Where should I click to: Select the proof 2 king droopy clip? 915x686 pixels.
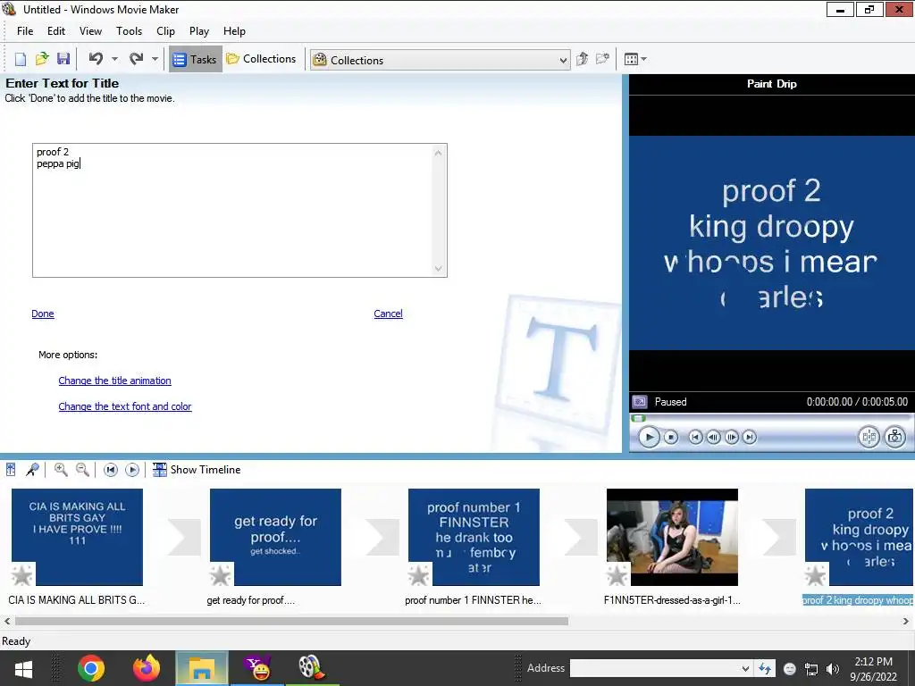(860, 537)
